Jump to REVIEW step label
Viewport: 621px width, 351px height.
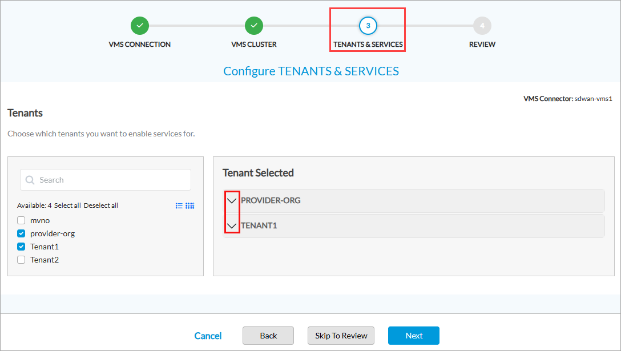(482, 45)
